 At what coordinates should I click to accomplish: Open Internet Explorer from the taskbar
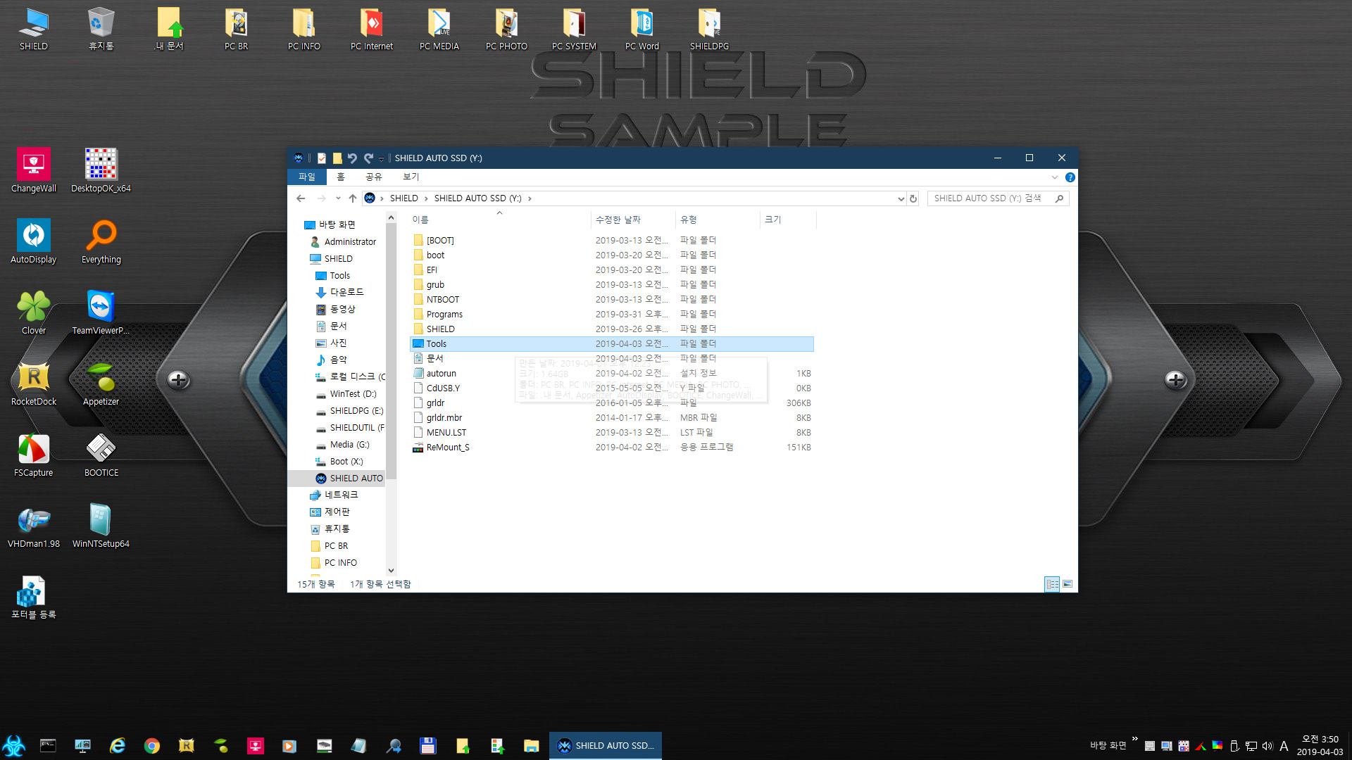118,745
